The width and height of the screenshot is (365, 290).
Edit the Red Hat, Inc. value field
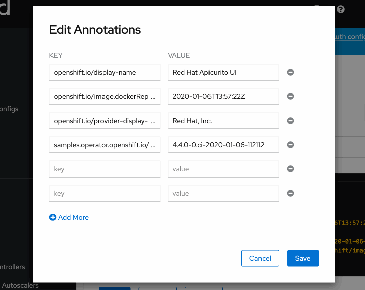[223, 121]
